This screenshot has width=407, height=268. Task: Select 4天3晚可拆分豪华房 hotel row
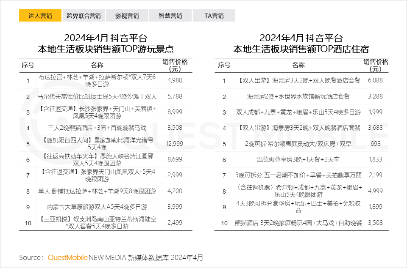point(298,207)
